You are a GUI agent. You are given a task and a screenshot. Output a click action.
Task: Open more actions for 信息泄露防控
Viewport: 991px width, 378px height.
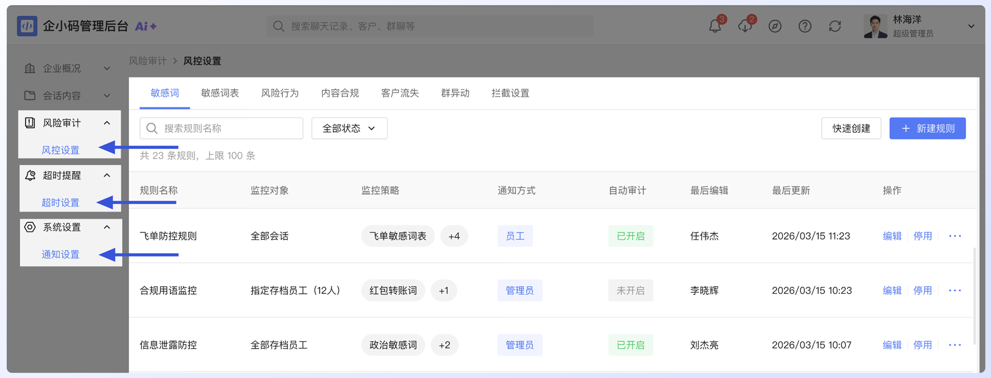(x=955, y=345)
